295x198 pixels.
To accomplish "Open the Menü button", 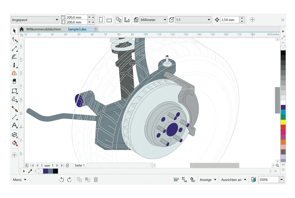I will 20,180.
